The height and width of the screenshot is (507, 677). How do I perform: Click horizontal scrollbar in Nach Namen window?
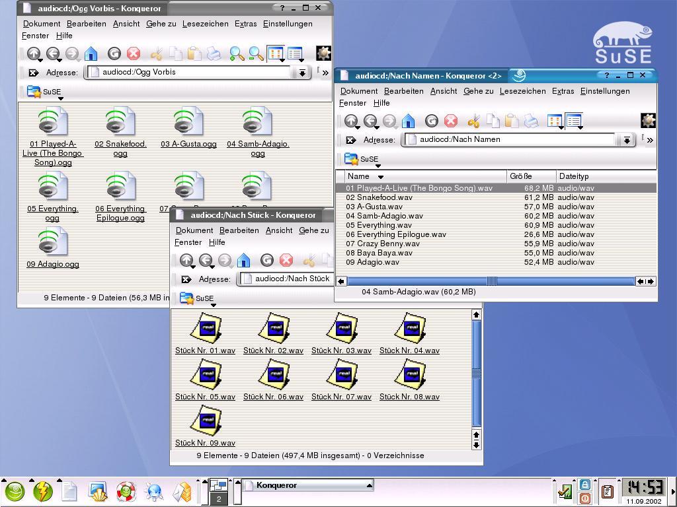pyautogui.click(x=491, y=281)
